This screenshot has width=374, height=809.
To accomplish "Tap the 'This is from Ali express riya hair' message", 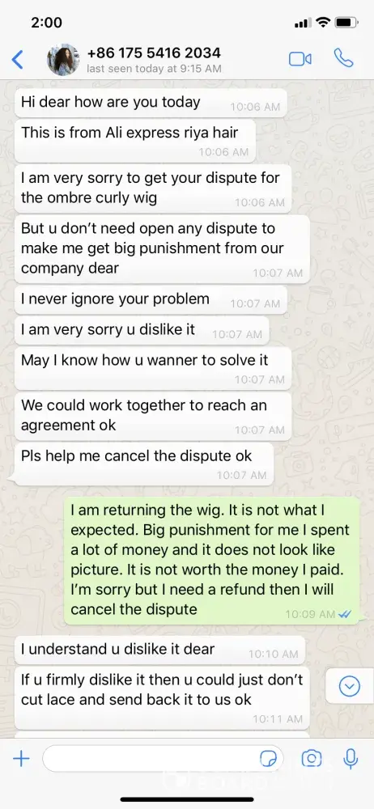I will (135, 140).
